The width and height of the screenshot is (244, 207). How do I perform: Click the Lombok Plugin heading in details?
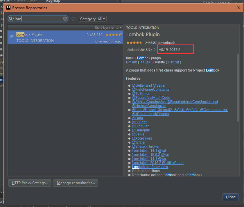click(143, 34)
